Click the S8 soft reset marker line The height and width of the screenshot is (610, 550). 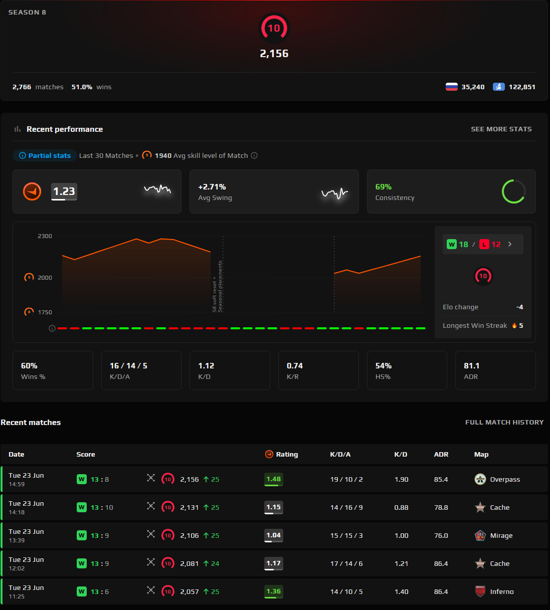[223, 275]
